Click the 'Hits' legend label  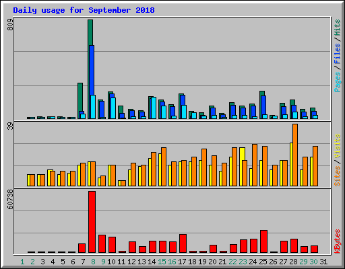[337, 28]
